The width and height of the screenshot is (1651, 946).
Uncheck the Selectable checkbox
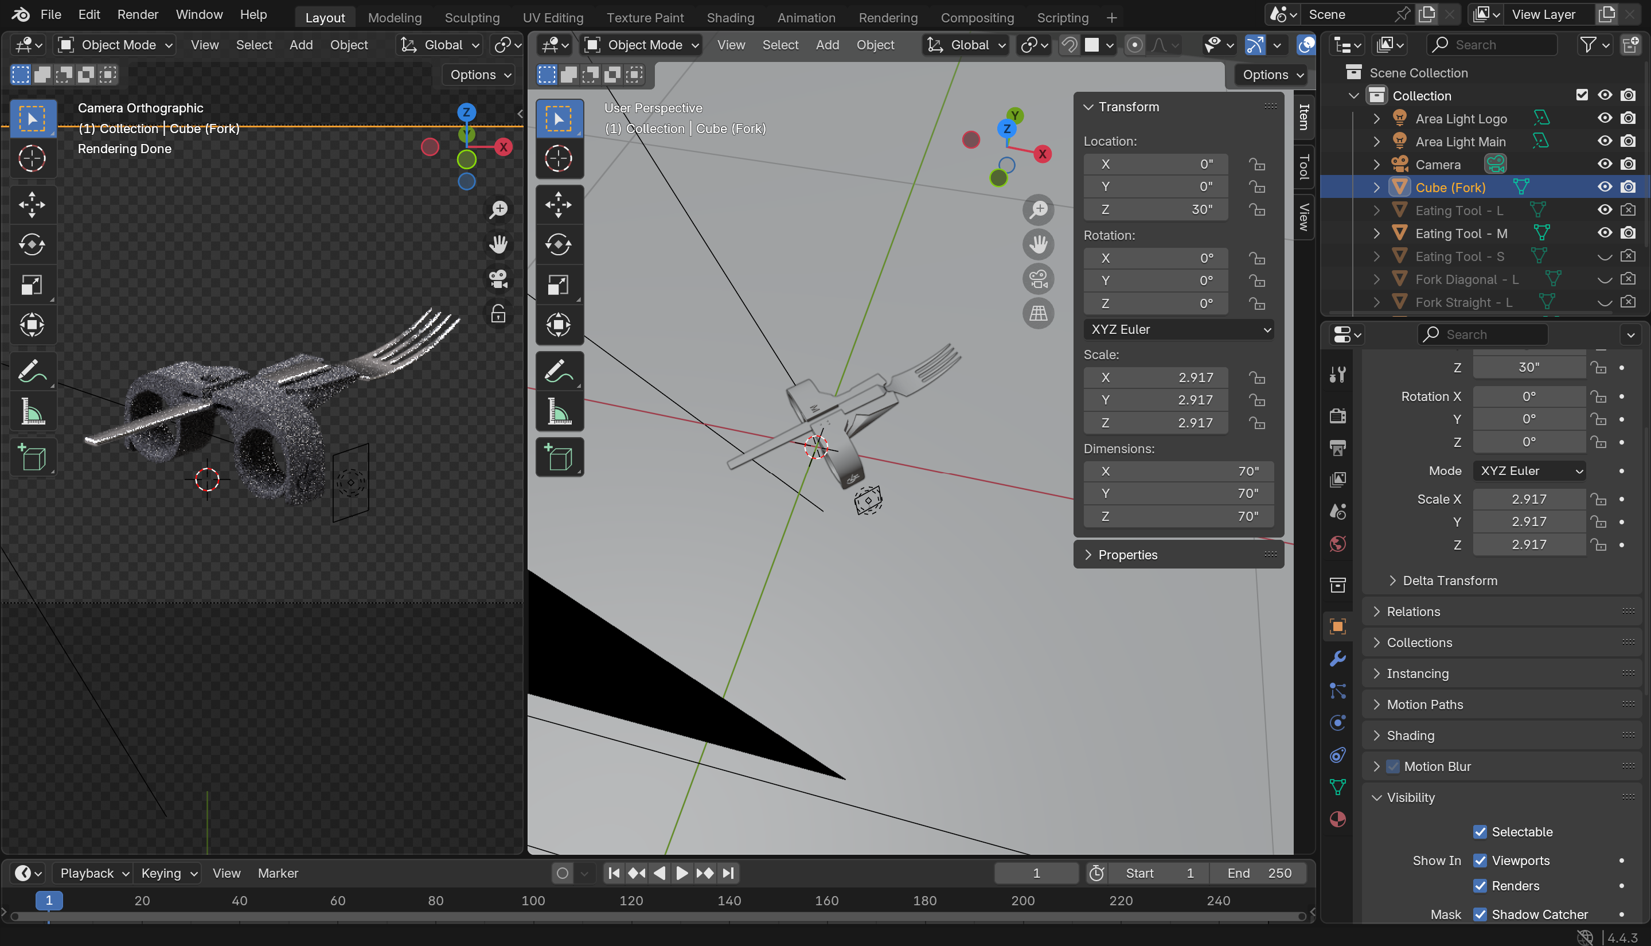(1480, 832)
